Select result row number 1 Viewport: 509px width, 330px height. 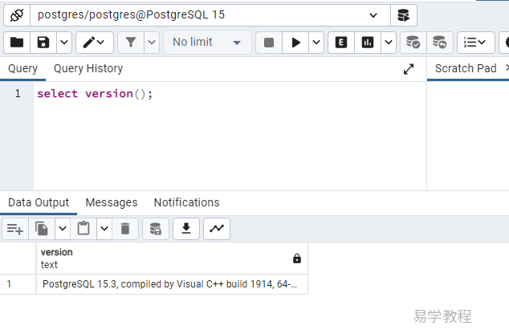pos(18,284)
